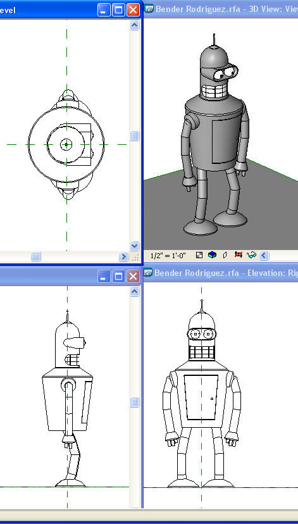Screen dimensions: 298x524
Task: Click the down arrow in plan view scrollbar
Action: [x=135, y=246]
